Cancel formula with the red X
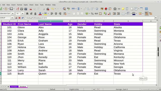Image resolution: width=161 pixels, height=91 pixels. (19, 18)
